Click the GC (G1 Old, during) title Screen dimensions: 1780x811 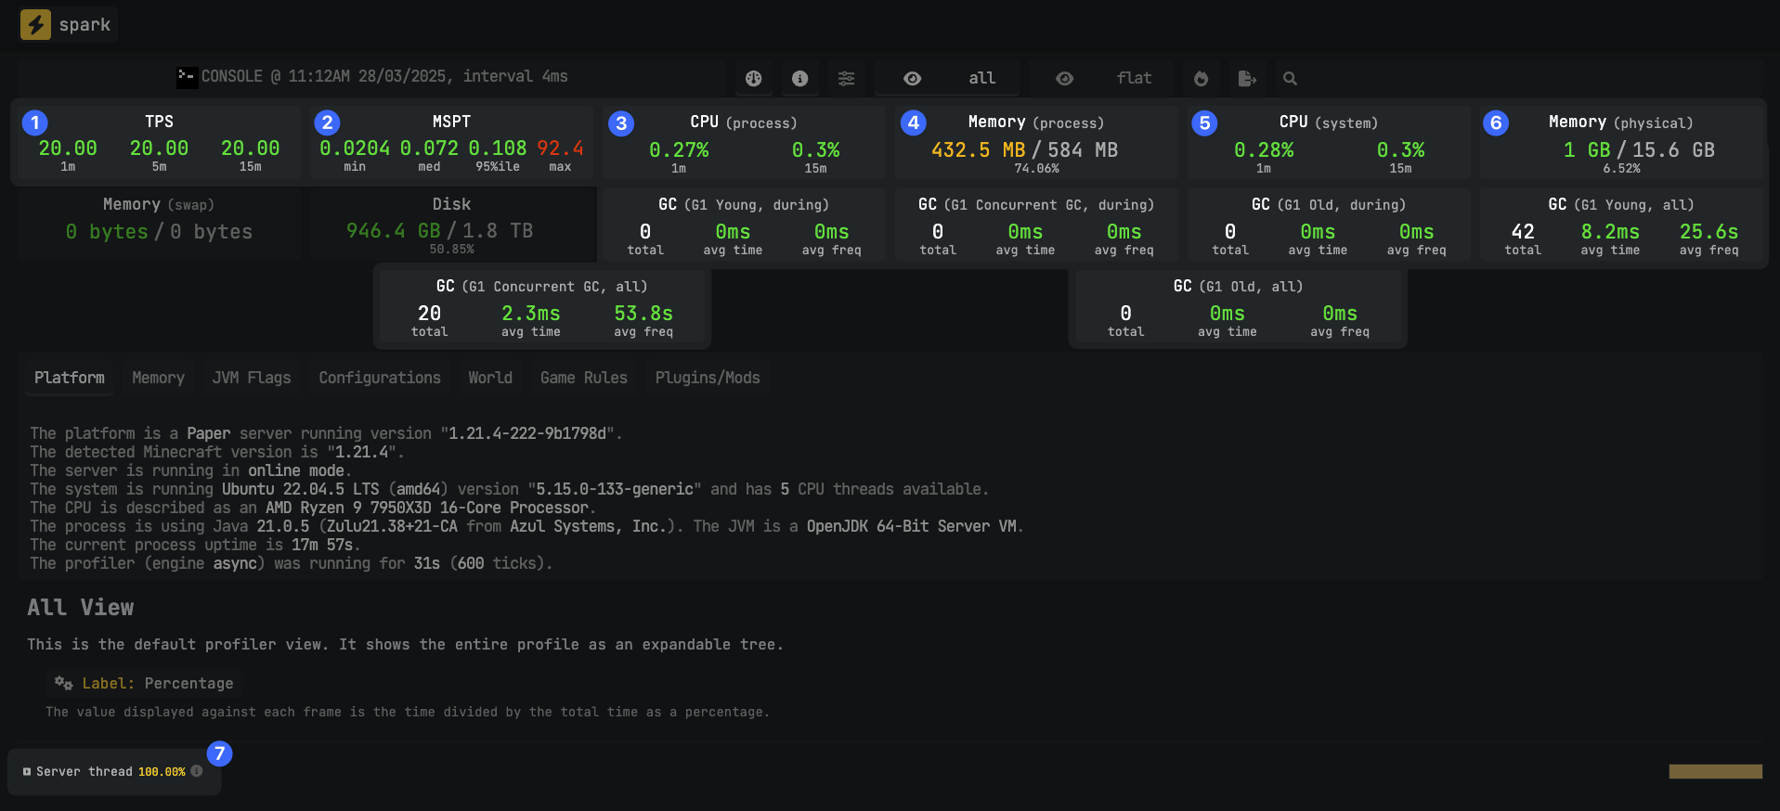(1328, 204)
